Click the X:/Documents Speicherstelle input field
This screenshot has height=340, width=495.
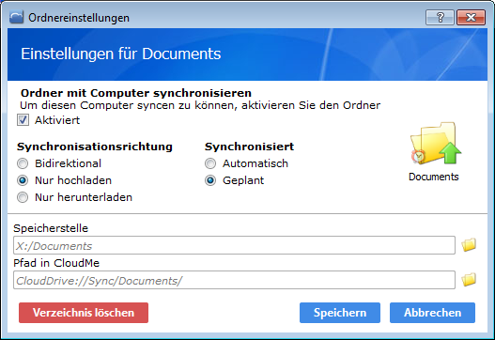pos(234,245)
